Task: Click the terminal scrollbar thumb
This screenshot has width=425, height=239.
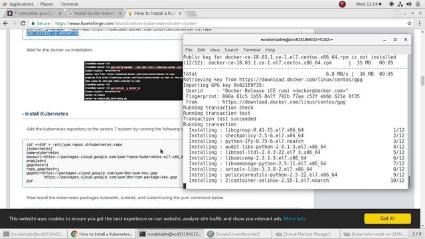Action: 409,181
